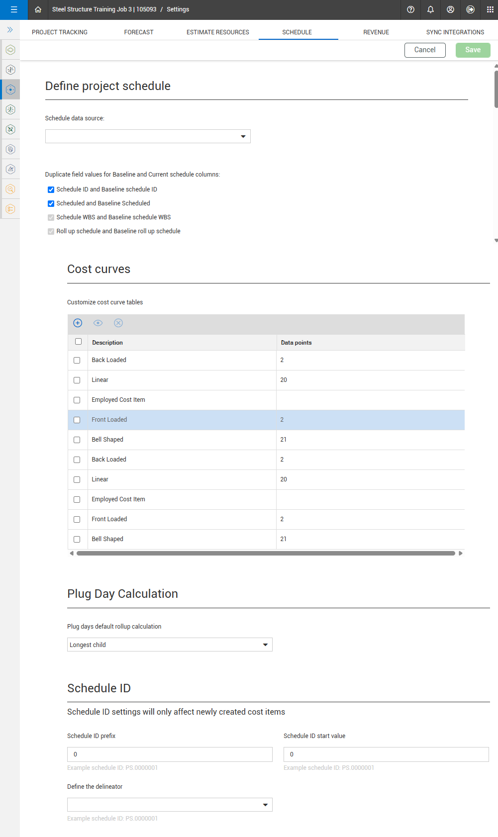Open the hamburger menu
This screenshot has width=498, height=837.
coord(14,9)
